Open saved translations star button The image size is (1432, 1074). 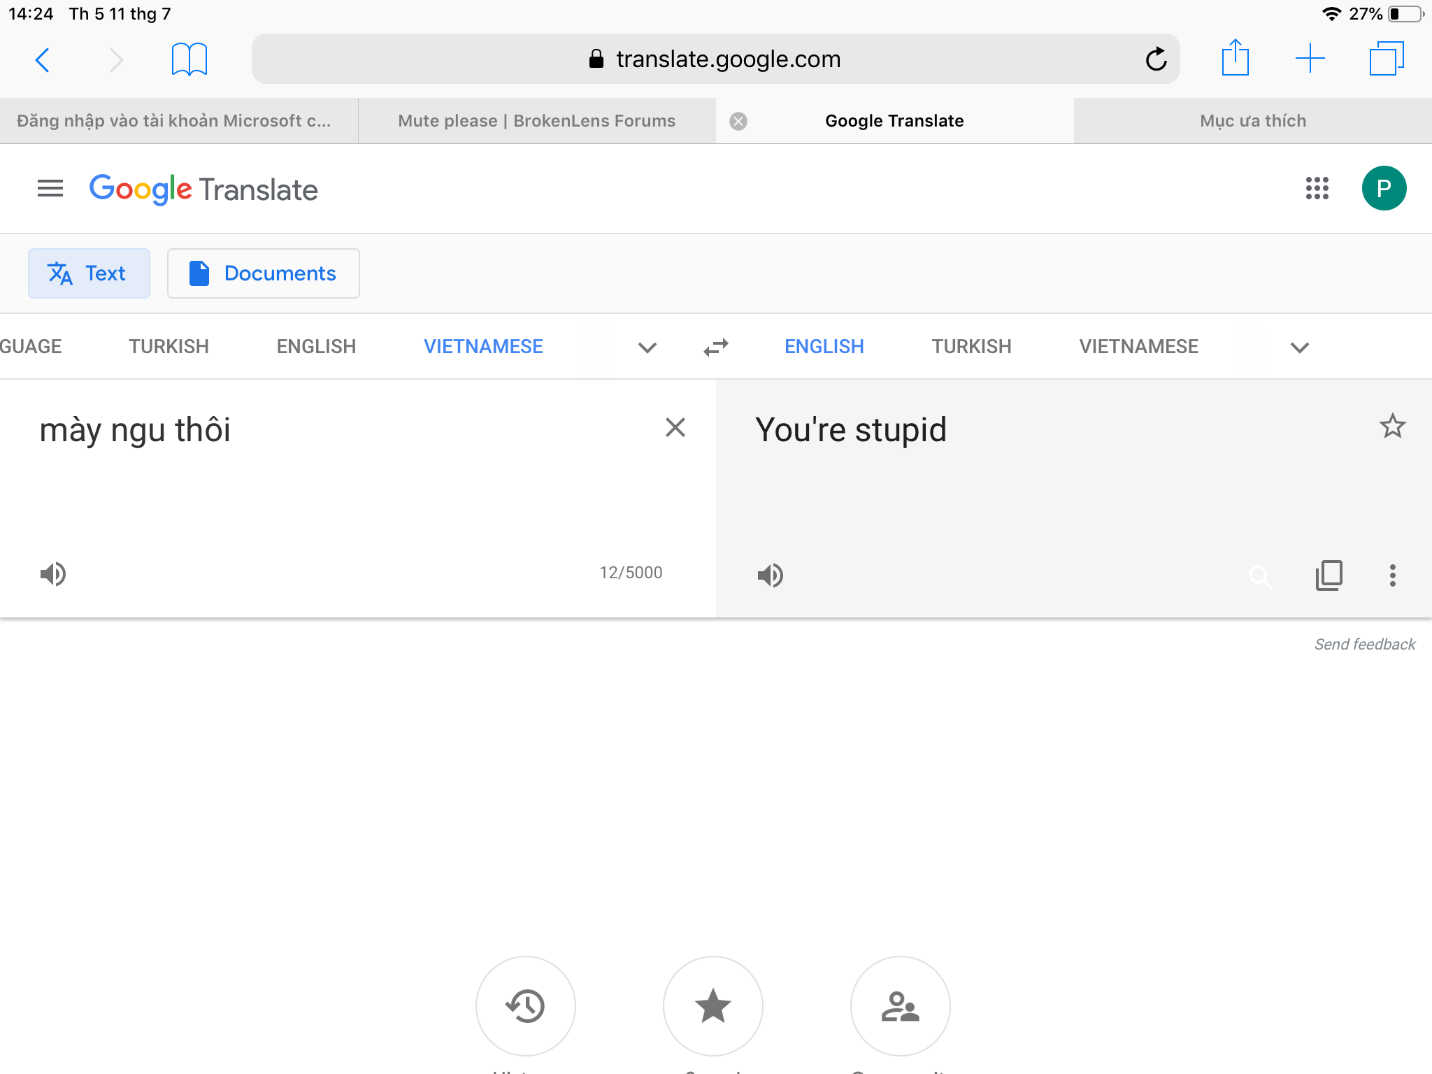pyautogui.click(x=713, y=1006)
